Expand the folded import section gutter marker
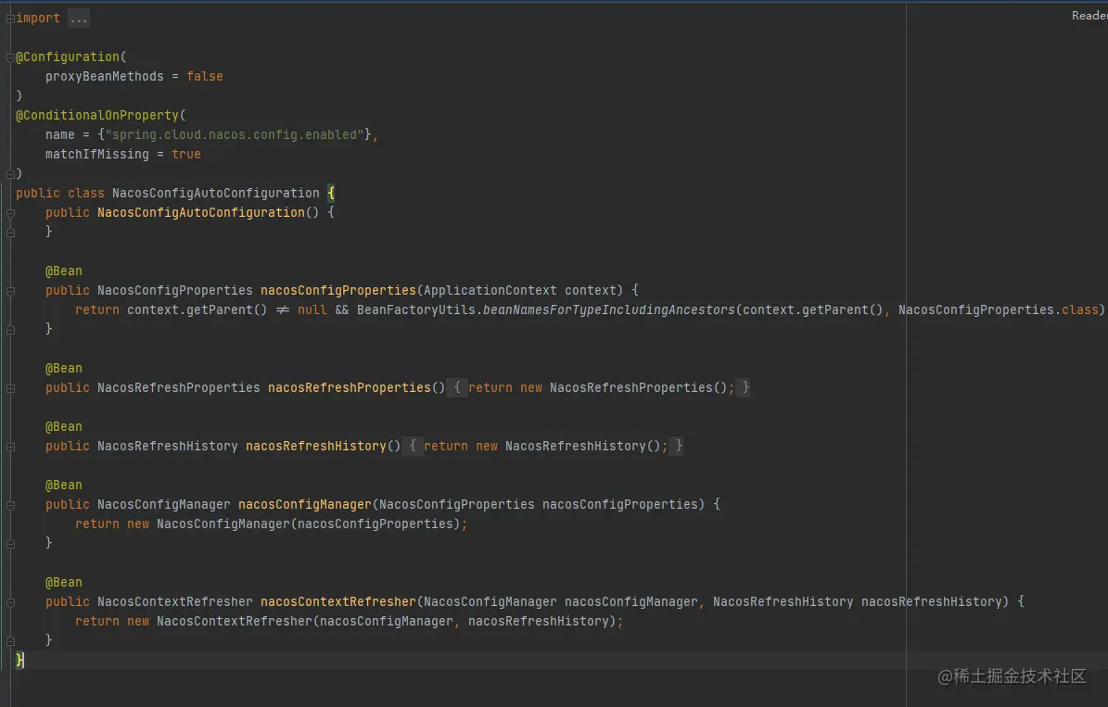1108x707 pixels. pyautogui.click(x=10, y=19)
